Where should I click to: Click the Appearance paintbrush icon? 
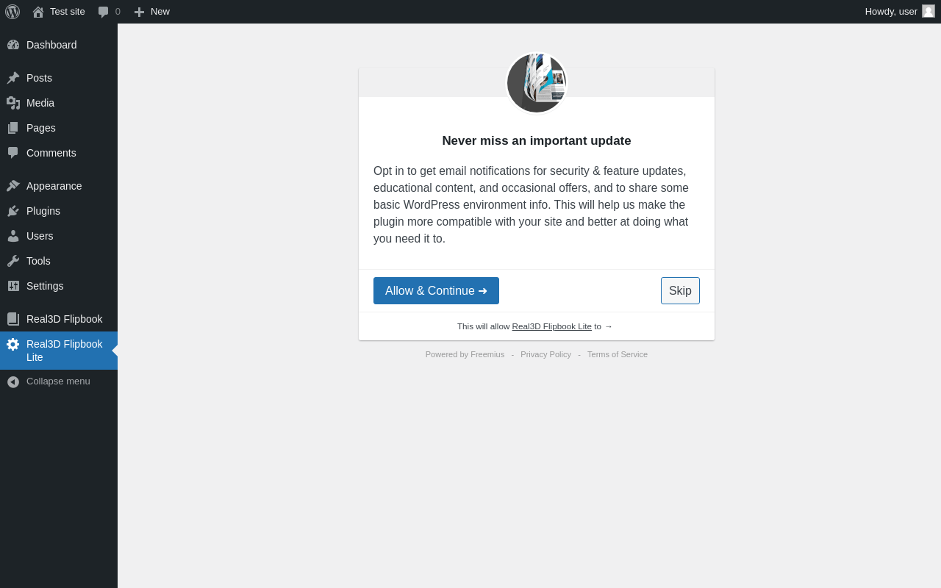pos(13,186)
